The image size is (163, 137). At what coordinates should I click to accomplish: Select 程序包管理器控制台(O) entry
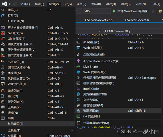118,83
